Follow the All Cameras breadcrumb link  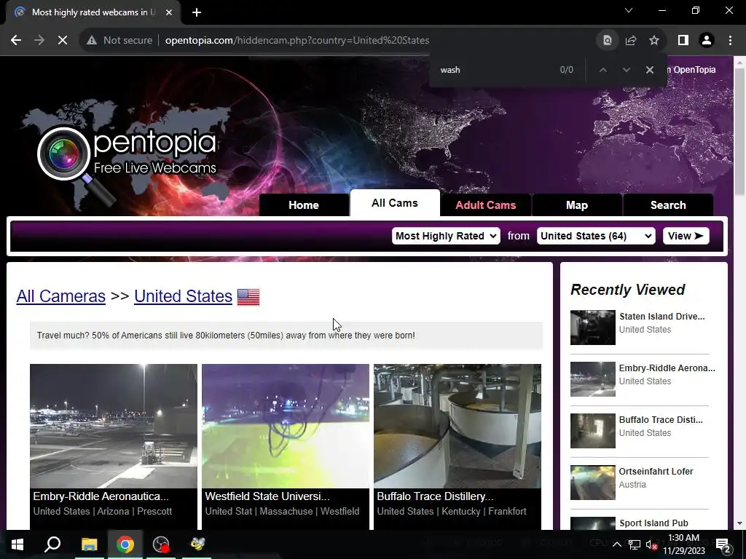coord(61,296)
